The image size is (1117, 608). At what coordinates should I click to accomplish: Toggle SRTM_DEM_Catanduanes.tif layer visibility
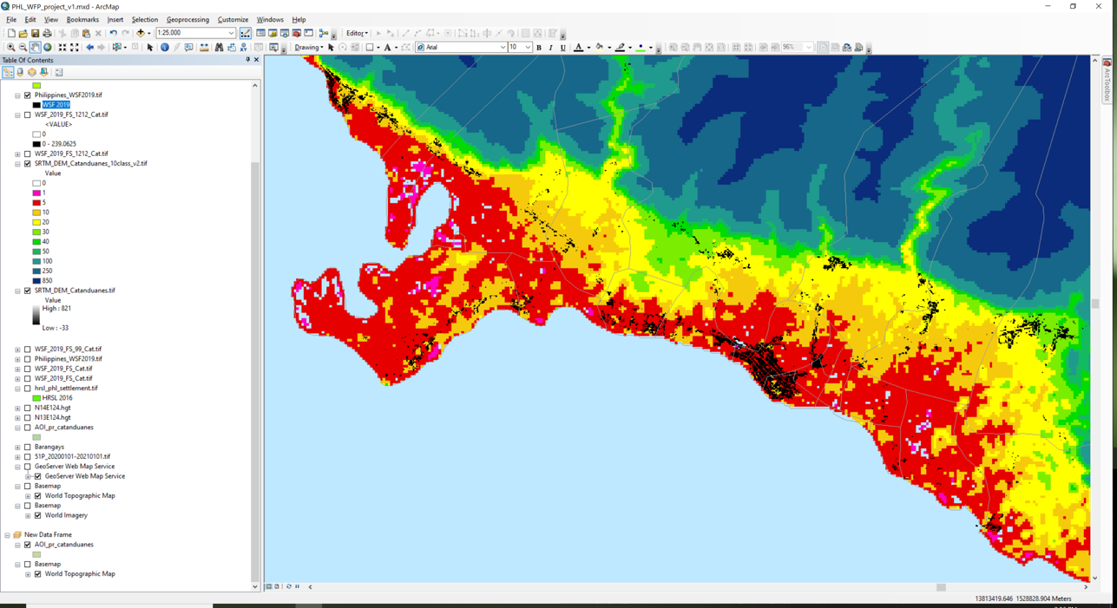[x=28, y=291]
